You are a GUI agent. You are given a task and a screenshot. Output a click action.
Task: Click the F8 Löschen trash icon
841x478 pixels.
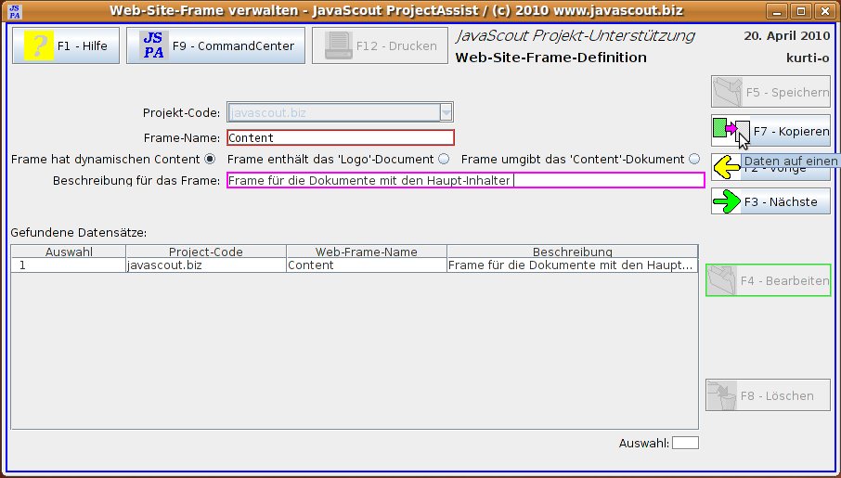click(721, 395)
